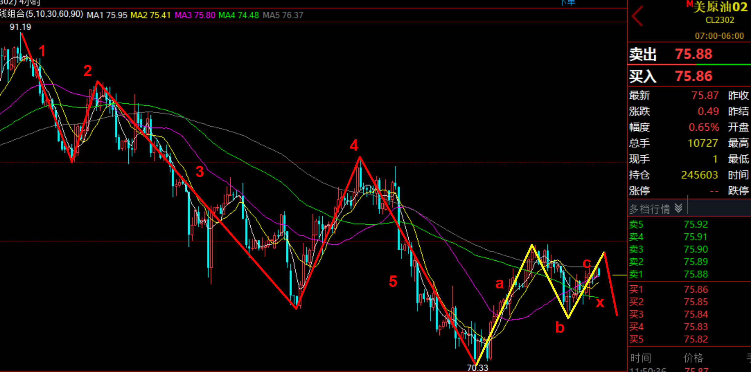Click the 卖3 ask row at 75.90
Screen dimensions: 751x372
[x=668, y=249]
